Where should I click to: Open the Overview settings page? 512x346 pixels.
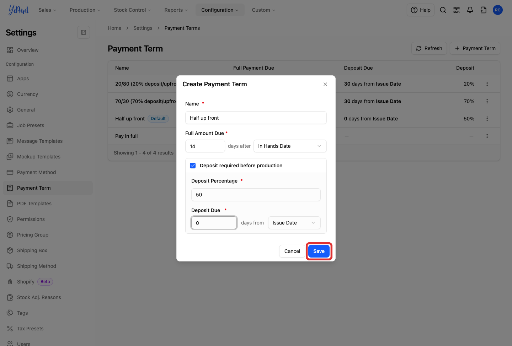(48, 50)
